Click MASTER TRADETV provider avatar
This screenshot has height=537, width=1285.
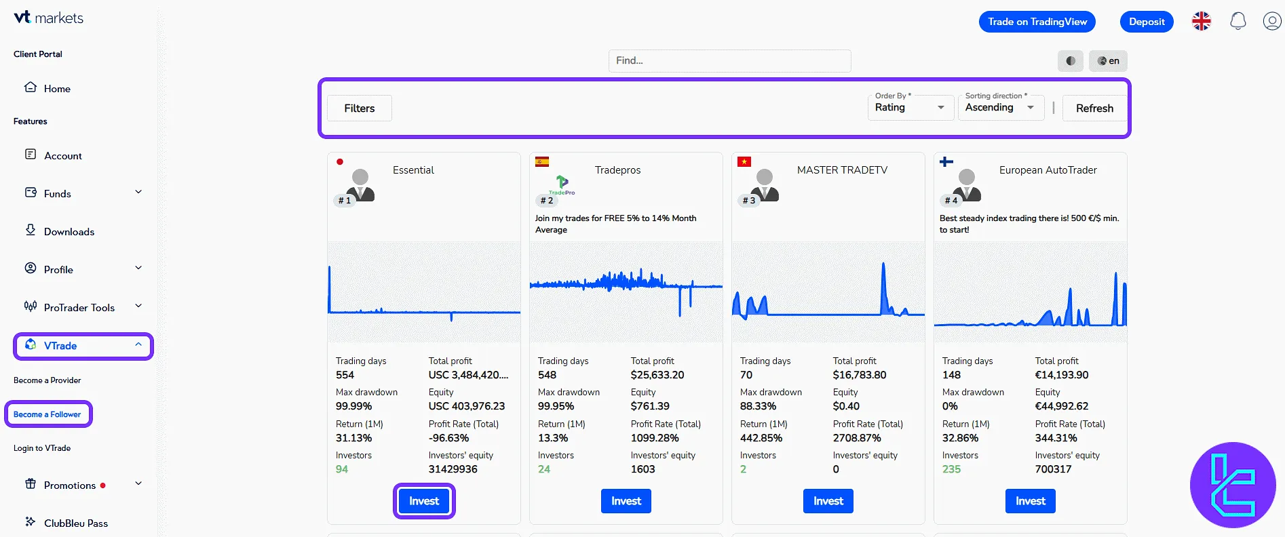765,184
